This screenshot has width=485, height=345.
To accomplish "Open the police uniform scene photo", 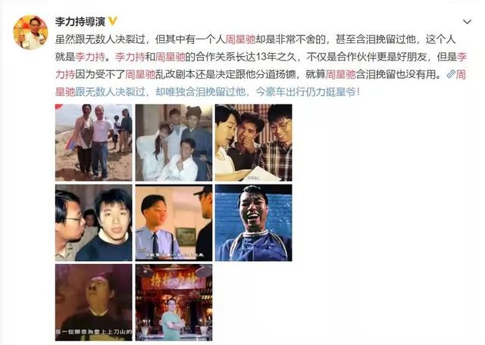I will click(174, 222).
